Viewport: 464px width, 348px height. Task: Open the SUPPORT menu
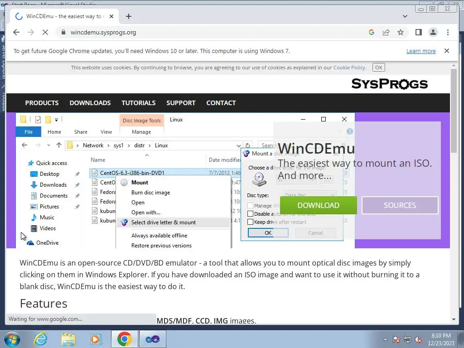pos(181,103)
